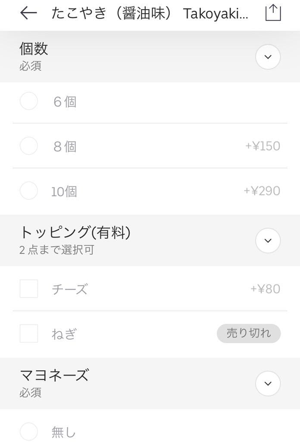
Task: Tap the +¥150 price label
Action: (262, 146)
